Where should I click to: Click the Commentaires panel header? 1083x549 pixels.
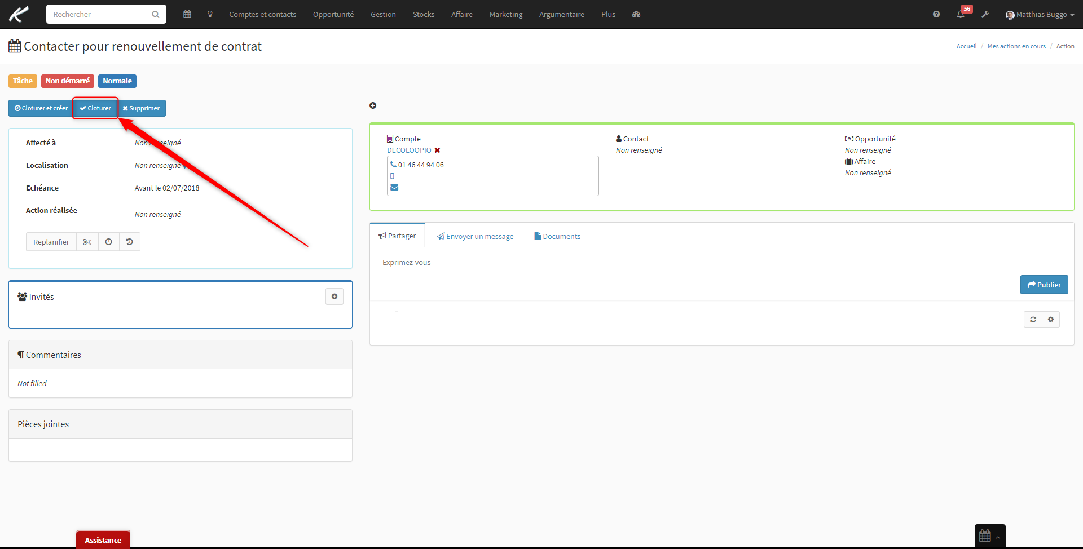click(180, 355)
